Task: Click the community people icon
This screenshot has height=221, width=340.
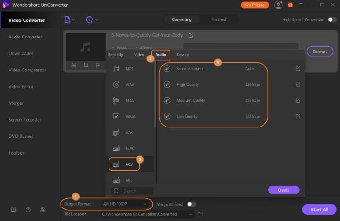Action: [42, 210]
